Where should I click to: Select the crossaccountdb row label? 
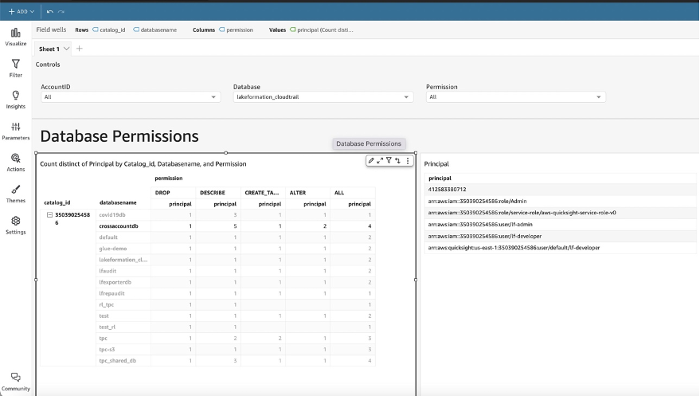click(x=119, y=226)
